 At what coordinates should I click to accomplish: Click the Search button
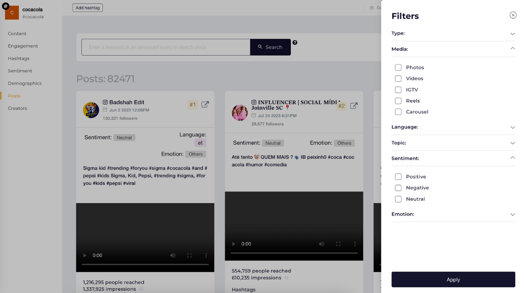click(271, 47)
